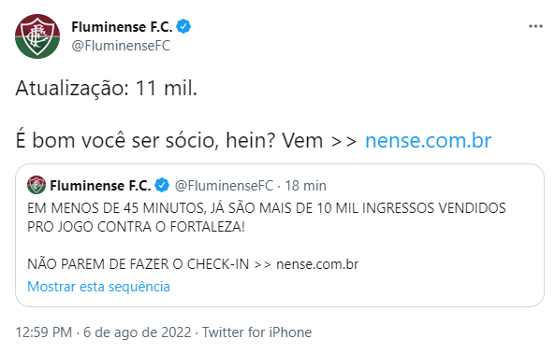The width and height of the screenshot is (555, 353).
Task: Select the @FluminenseFC handle in the quoted tweet
Action: 224,185
